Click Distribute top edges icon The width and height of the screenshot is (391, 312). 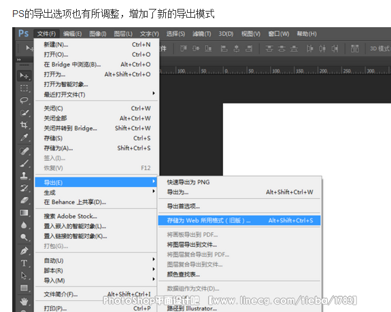tap(269, 48)
